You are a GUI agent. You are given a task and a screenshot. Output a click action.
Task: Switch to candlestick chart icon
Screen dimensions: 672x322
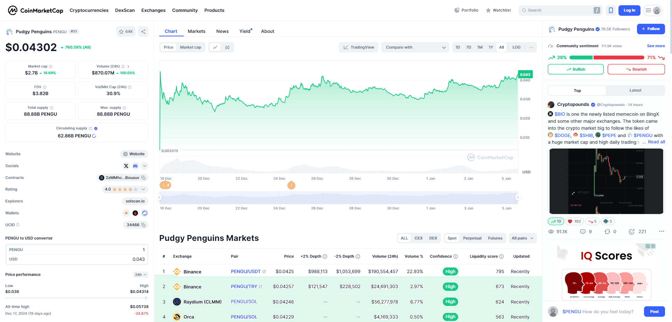[x=227, y=47]
